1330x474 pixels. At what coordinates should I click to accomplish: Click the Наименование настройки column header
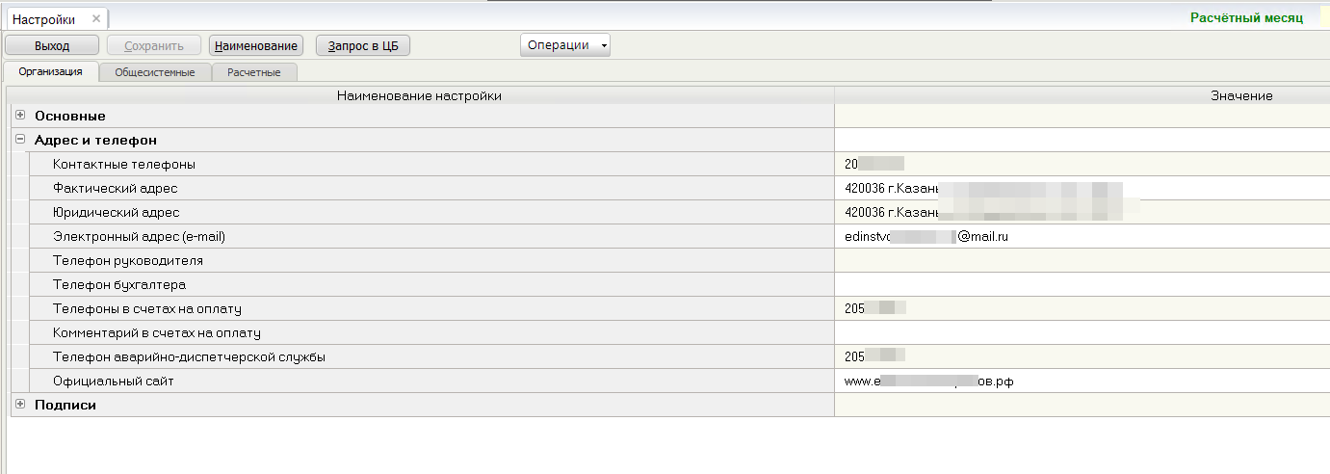pos(420,95)
